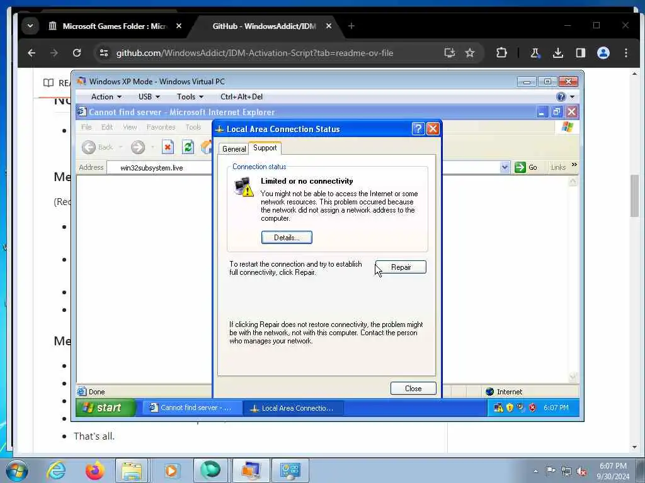Click the IE Stop icon with red X
Screen dimensions: 645x483
168,147
